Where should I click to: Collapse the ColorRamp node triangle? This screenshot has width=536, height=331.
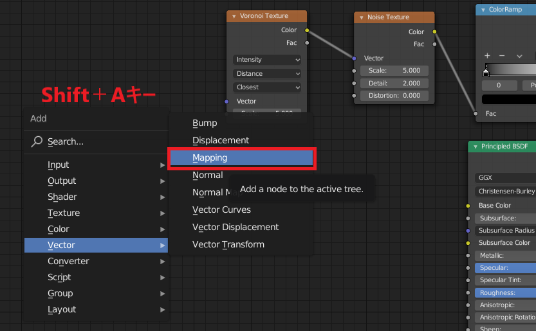483,10
